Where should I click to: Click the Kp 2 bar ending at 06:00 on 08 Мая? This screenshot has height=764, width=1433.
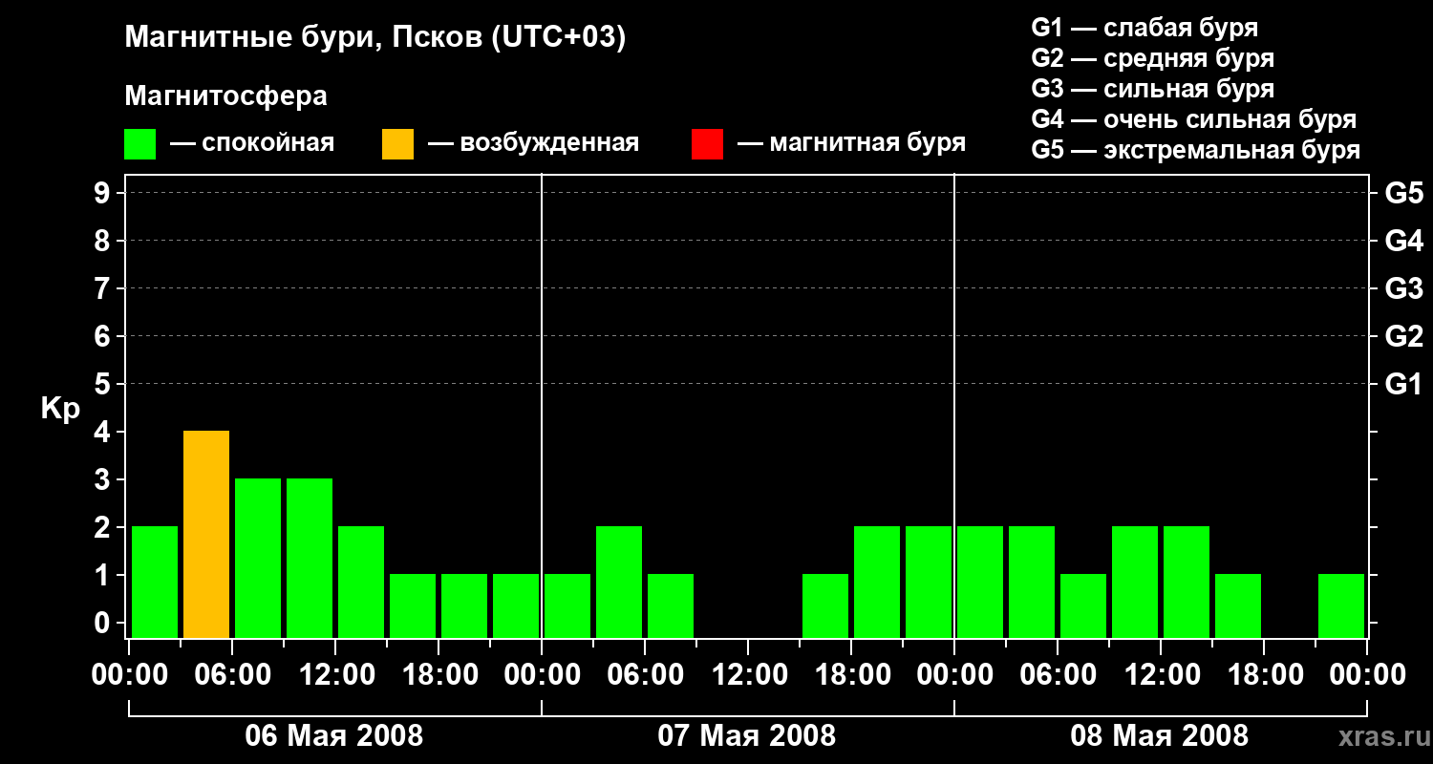tap(1032, 583)
